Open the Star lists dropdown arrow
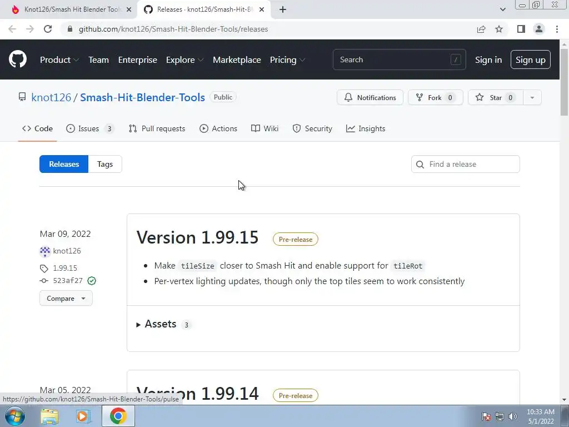This screenshot has height=427, width=569. pos(532,97)
